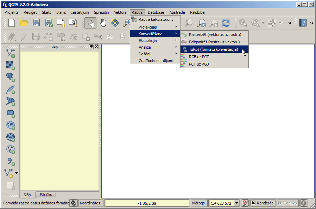
Task: Click the Zoom Next icon
Action: pos(213,23)
